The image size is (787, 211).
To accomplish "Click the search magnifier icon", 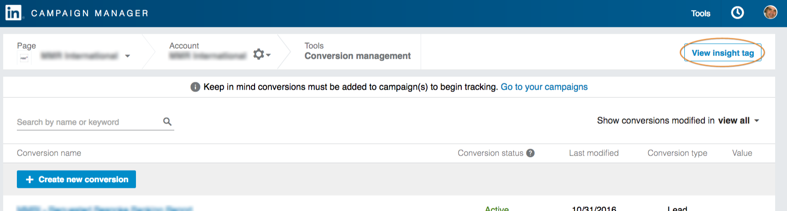I will [167, 121].
